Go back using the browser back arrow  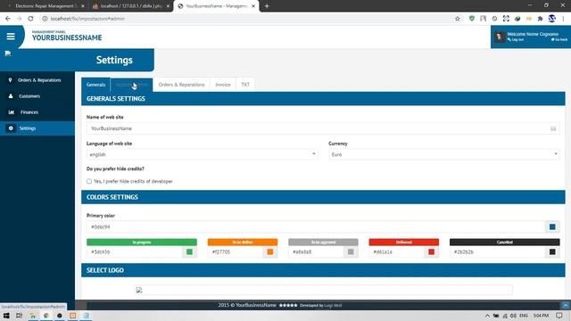click(8, 19)
